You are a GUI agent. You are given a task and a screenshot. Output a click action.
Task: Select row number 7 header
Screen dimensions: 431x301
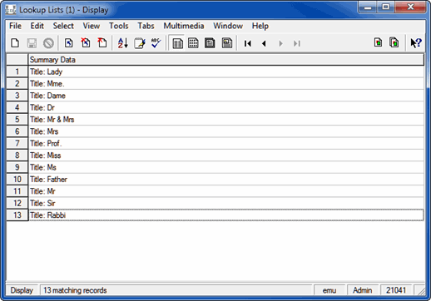point(17,143)
